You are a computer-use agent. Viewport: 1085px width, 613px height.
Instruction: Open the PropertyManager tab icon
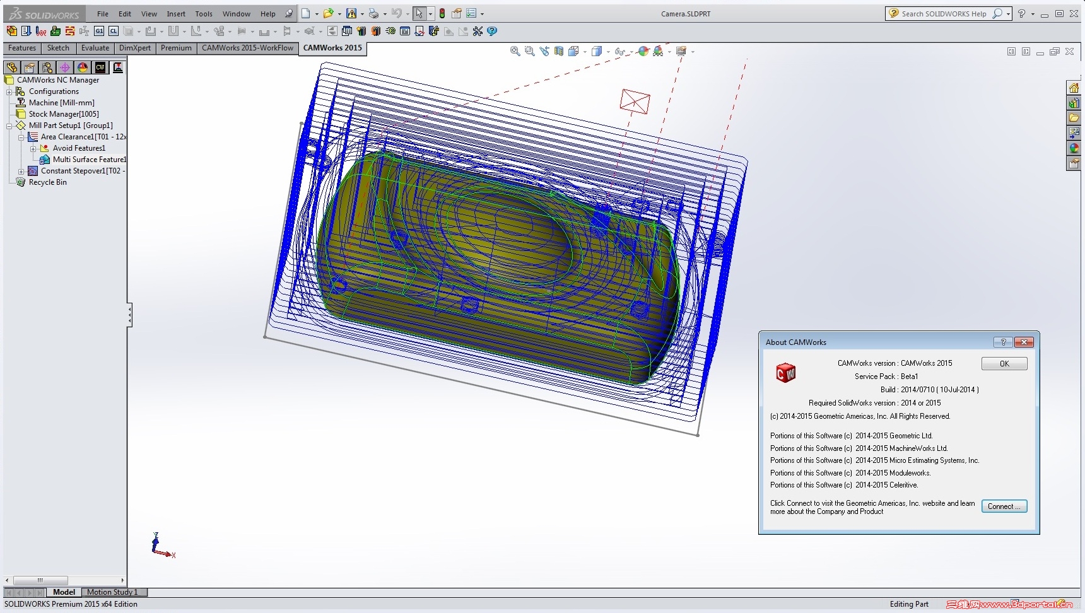[x=29, y=67]
